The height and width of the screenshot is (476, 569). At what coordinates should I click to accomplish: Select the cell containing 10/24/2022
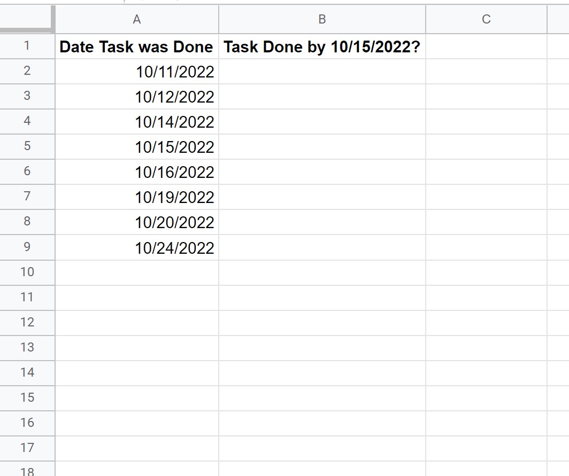(137, 247)
